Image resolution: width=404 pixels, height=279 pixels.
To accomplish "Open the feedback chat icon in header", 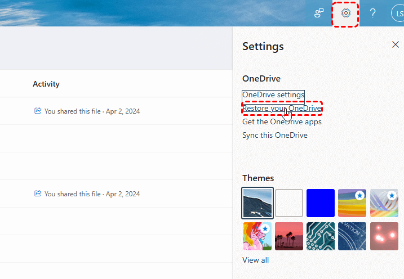I will 319,13.
